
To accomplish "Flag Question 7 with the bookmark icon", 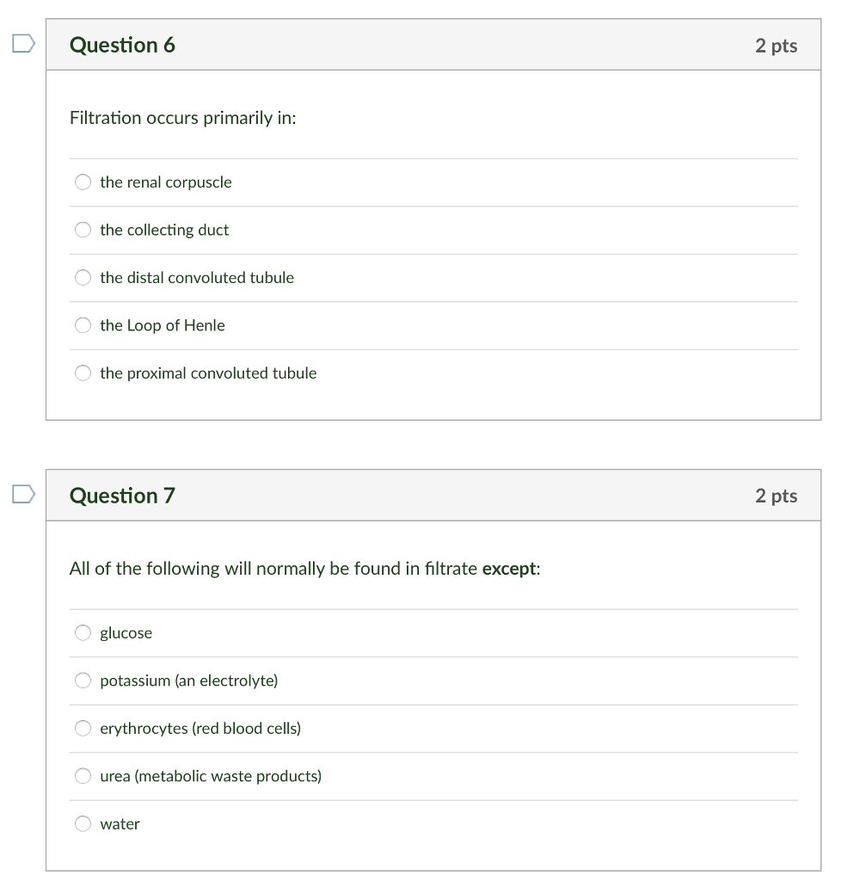I will tap(23, 494).
